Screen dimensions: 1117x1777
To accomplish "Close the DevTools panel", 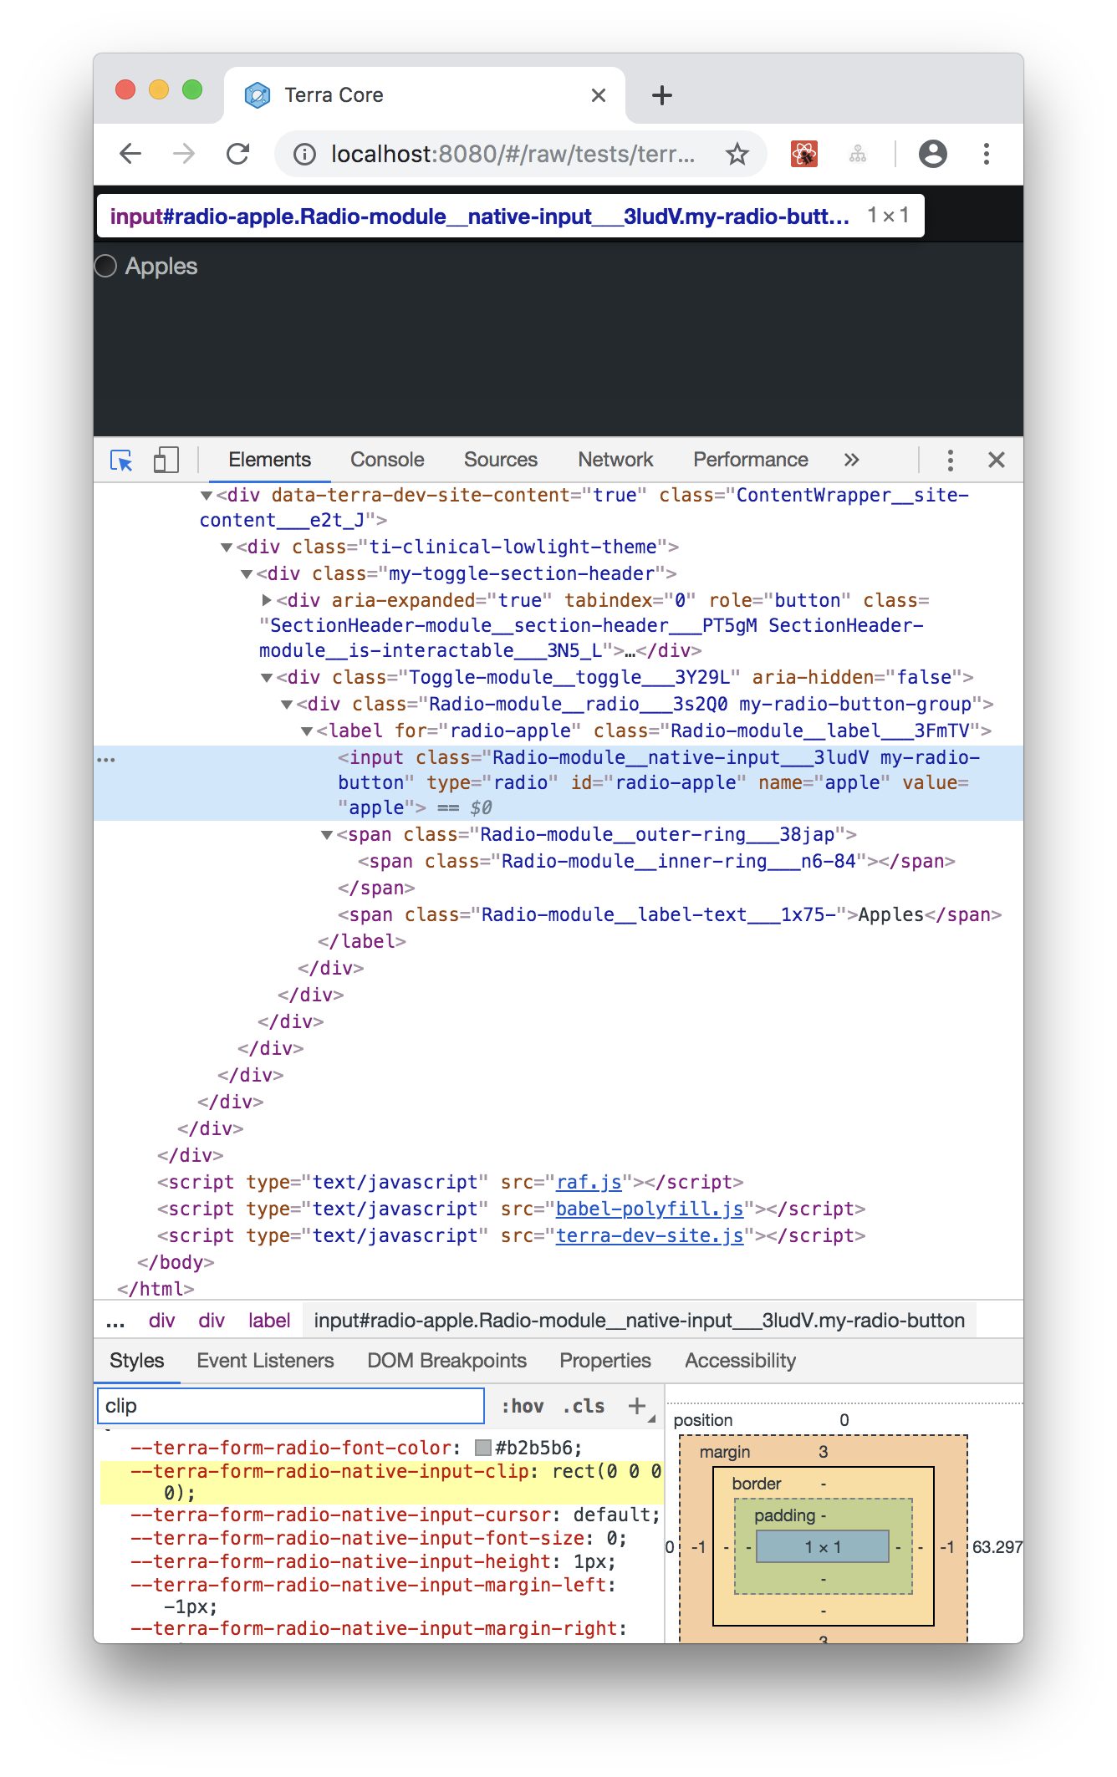I will tap(997, 460).
